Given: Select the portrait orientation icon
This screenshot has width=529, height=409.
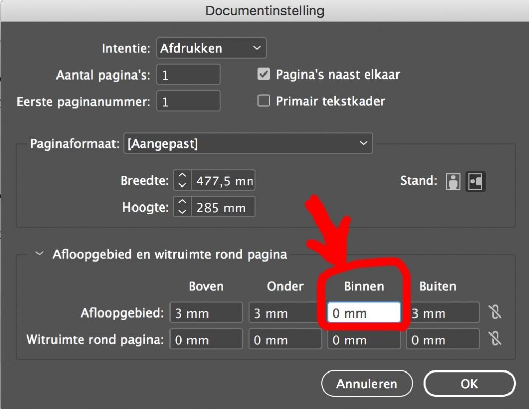Looking at the screenshot, I should [453, 181].
